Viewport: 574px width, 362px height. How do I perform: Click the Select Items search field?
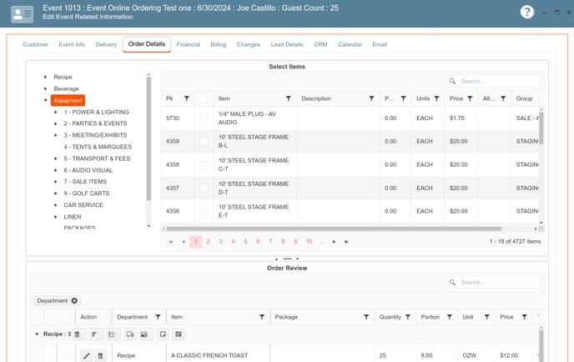coord(494,81)
